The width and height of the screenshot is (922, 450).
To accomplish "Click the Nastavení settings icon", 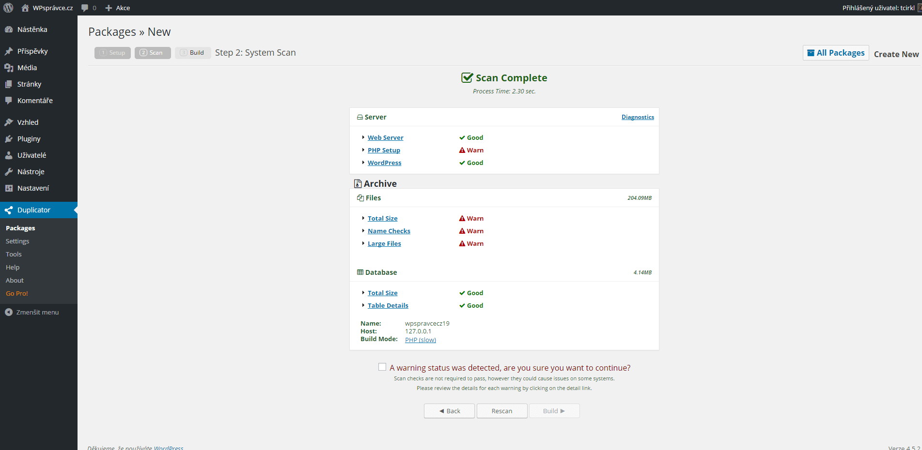I will pos(9,188).
